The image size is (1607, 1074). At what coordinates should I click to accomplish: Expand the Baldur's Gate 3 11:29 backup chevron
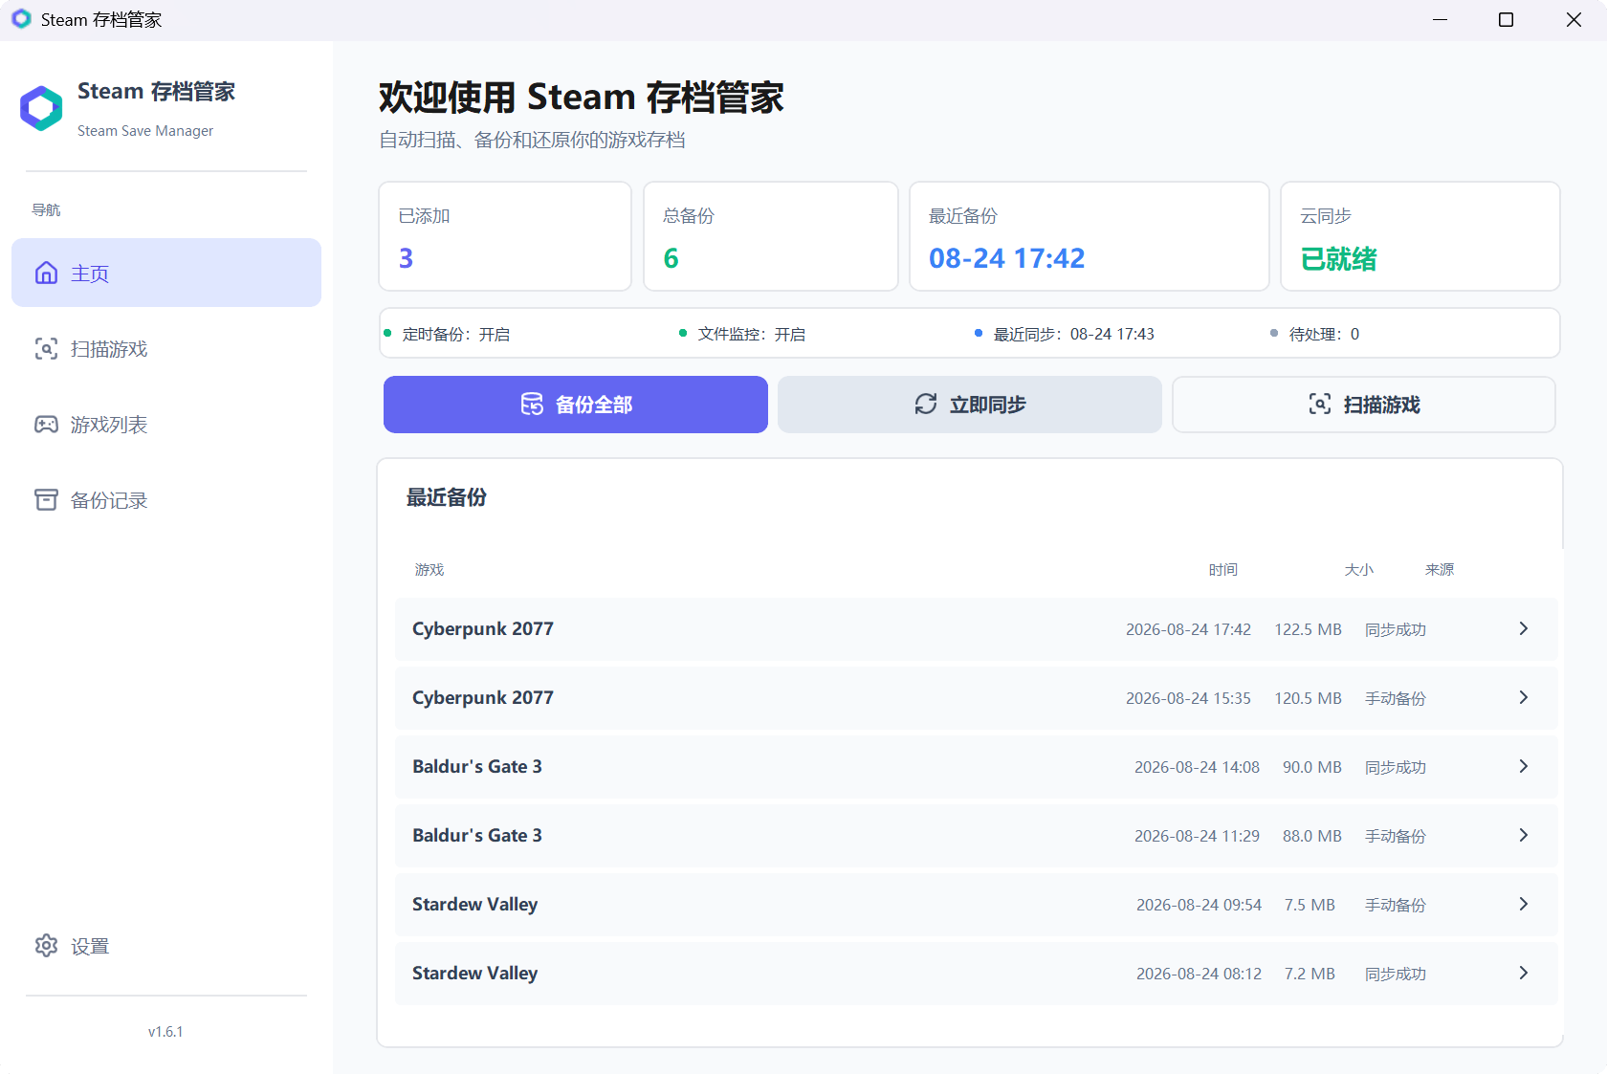click(1524, 835)
